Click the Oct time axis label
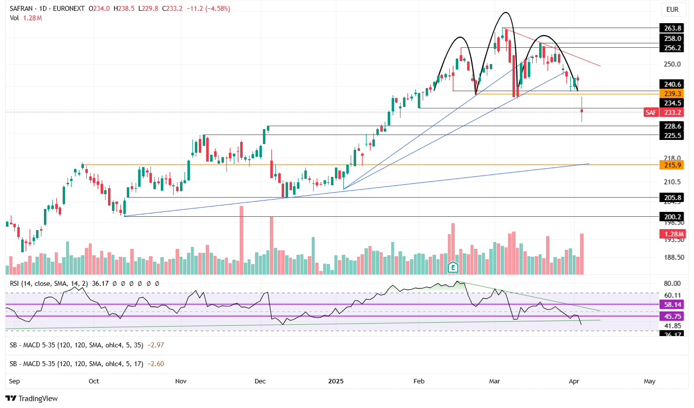The height and width of the screenshot is (408, 694). pyautogui.click(x=94, y=381)
